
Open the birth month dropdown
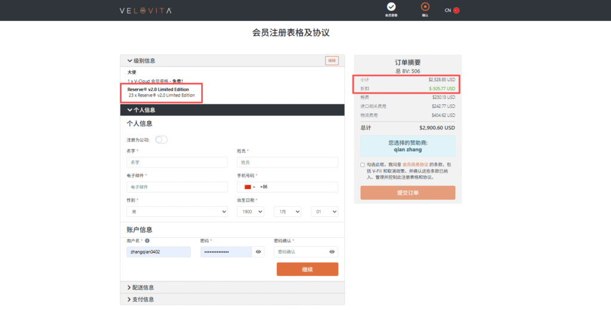tap(288, 212)
